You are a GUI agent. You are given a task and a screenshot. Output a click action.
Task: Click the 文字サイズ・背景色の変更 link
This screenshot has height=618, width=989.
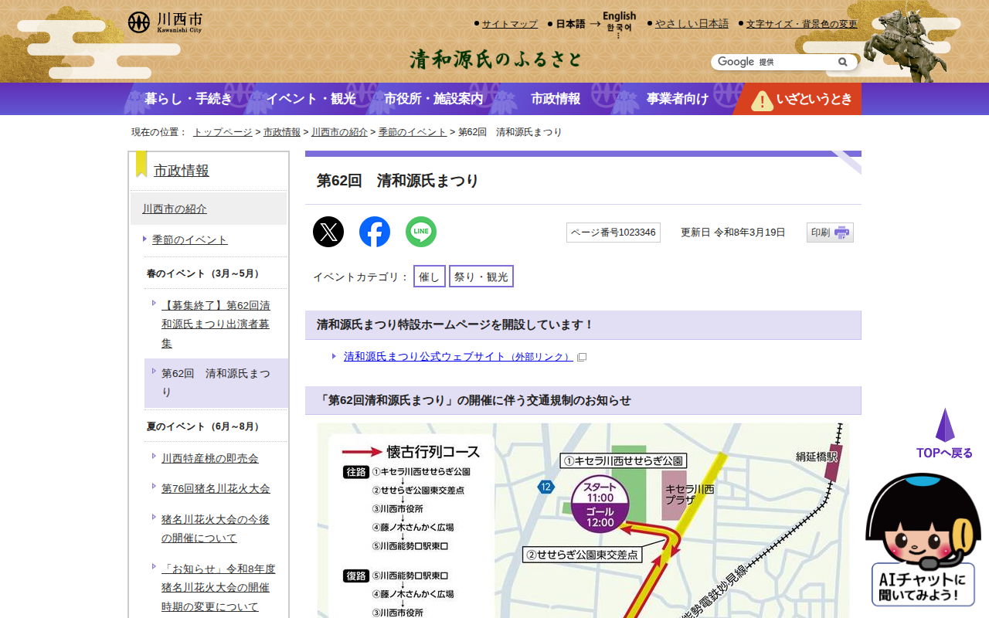point(801,24)
